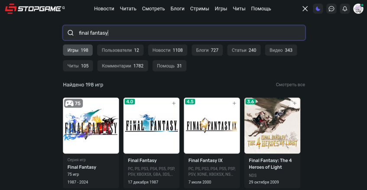Click the 75 games gamepad badge
Screen dimensions: 367x190
tap(74, 103)
